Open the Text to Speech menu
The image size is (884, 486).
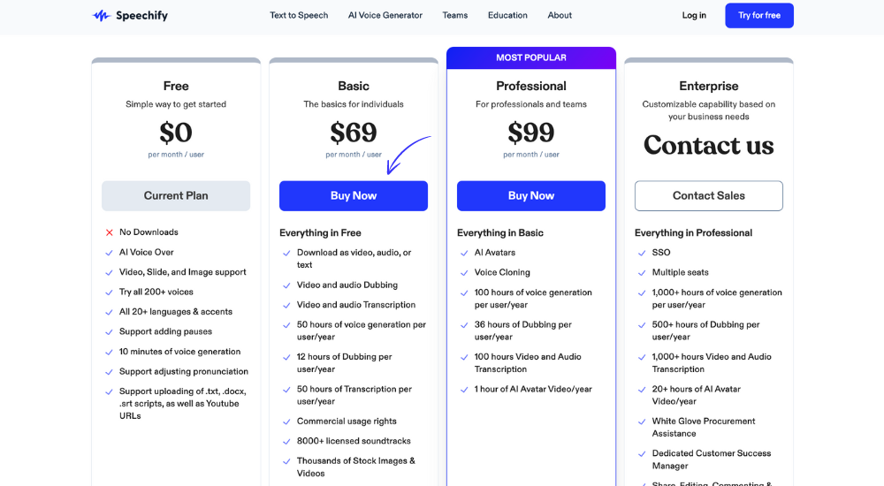tap(299, 15)
